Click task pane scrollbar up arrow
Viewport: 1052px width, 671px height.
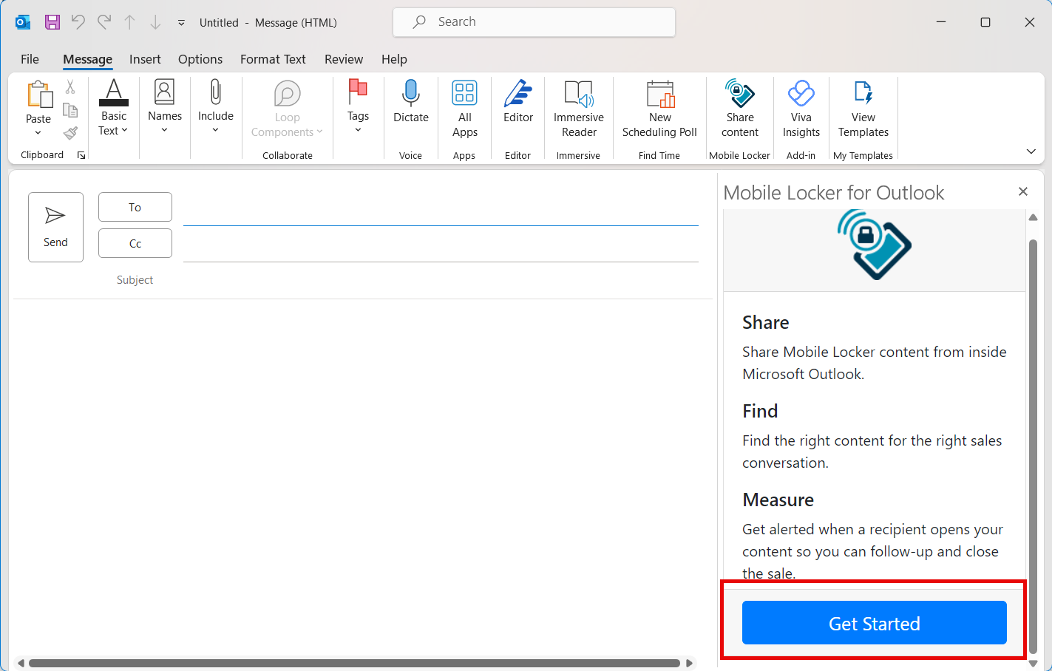[x=1033, y=217]
